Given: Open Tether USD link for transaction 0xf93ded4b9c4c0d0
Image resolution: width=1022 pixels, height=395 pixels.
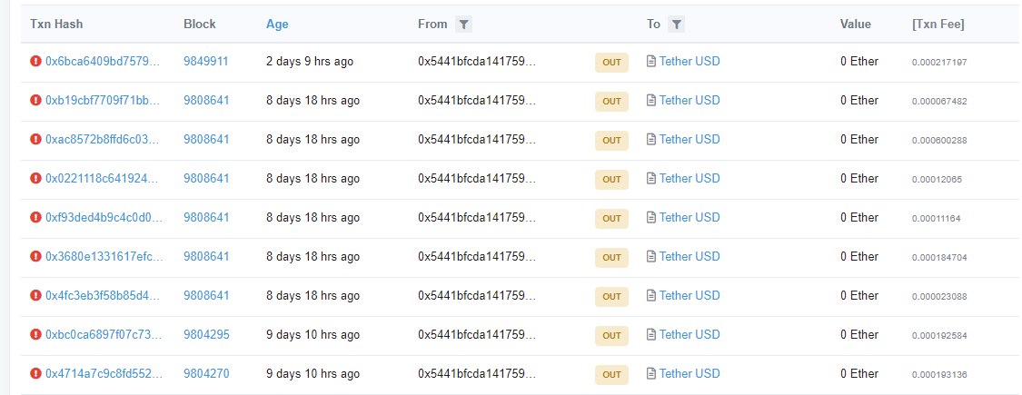Looking at the screenshot, I should [690, 218].
